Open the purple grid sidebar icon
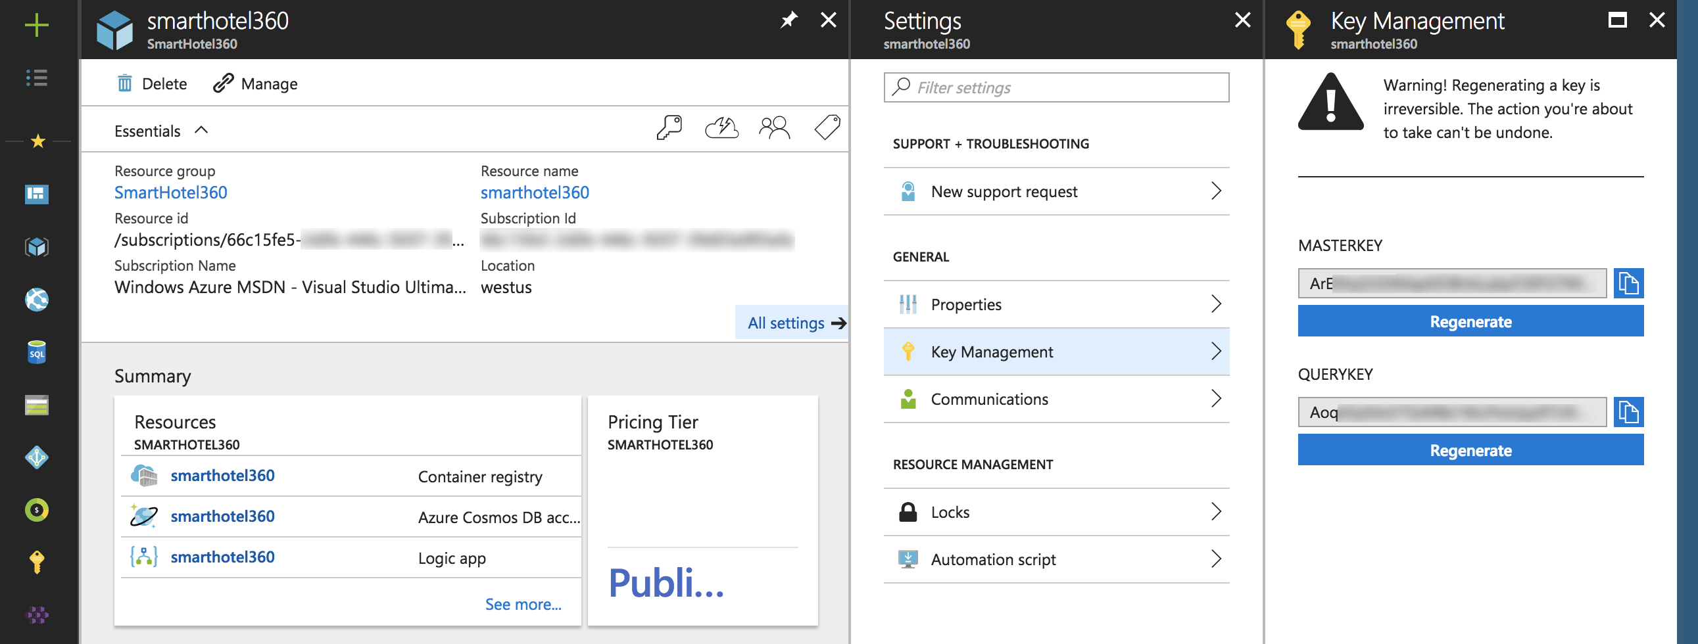1698x644 pixels. [x=36, y=615]
